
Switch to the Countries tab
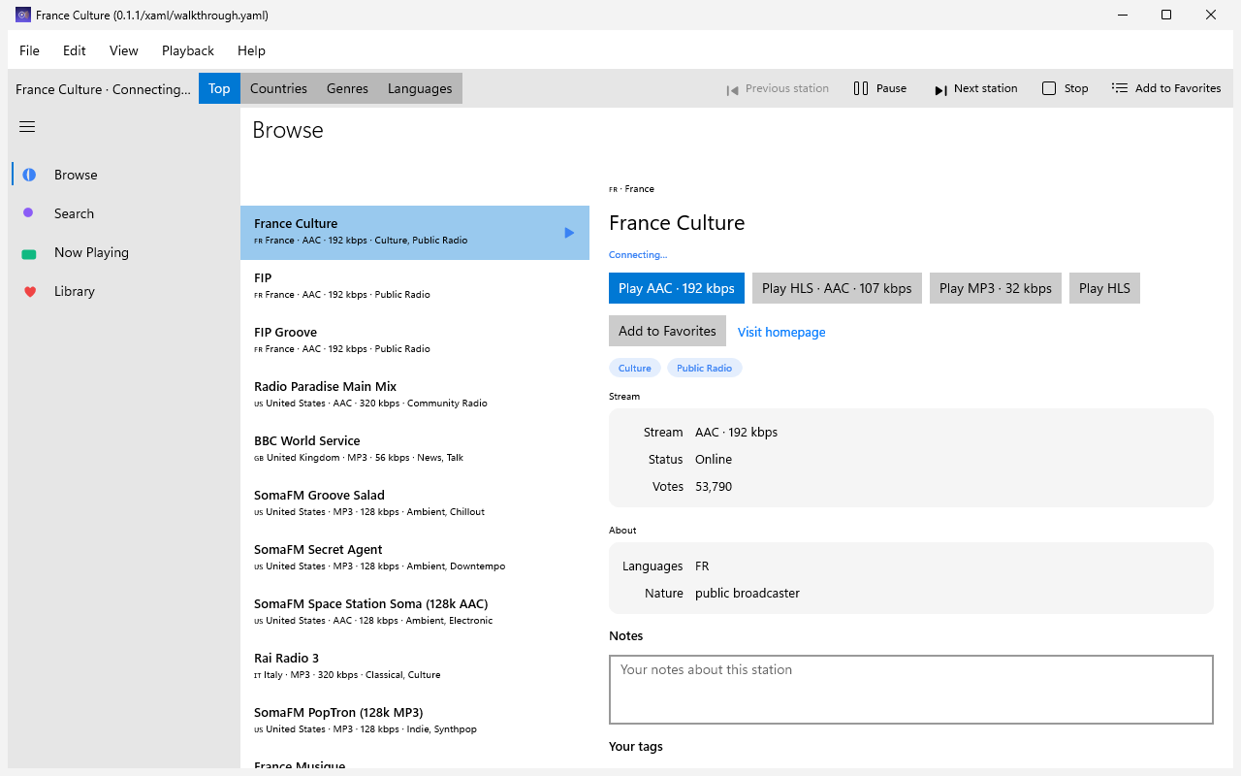coord(278,88)
